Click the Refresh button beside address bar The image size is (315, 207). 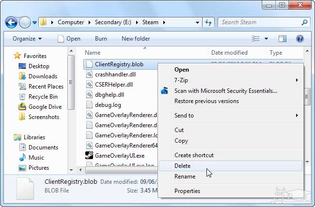coord(208,22)
